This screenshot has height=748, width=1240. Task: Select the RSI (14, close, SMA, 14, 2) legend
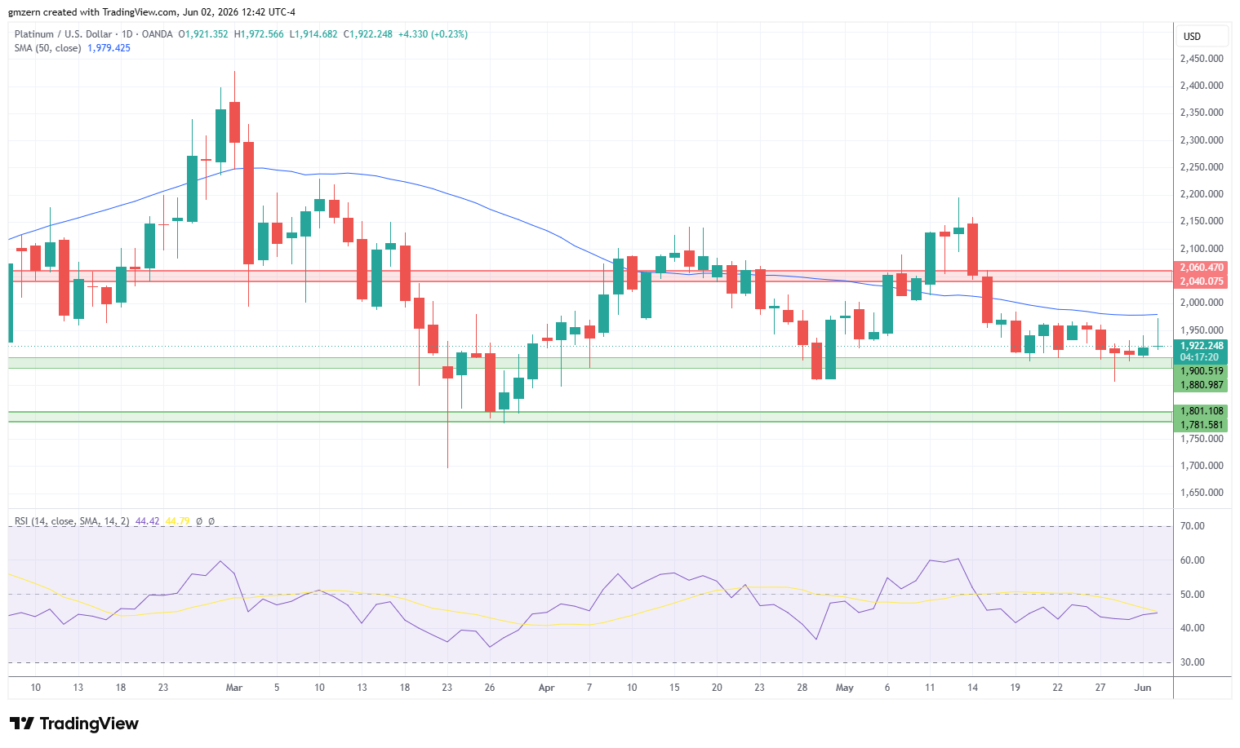pyautogui.click(x=72, y=521)
